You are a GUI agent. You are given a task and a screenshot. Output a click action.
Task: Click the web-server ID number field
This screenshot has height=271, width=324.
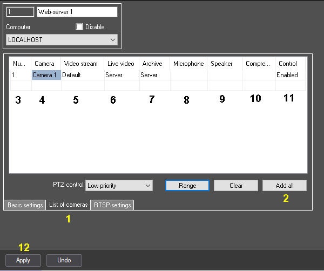click(x=21, y=12)
